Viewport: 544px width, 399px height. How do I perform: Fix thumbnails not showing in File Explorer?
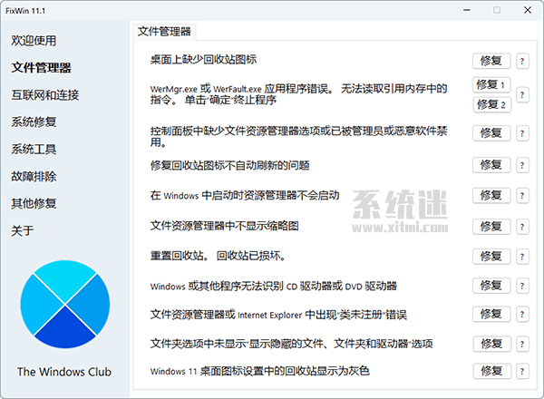click(x=491, y=227)
